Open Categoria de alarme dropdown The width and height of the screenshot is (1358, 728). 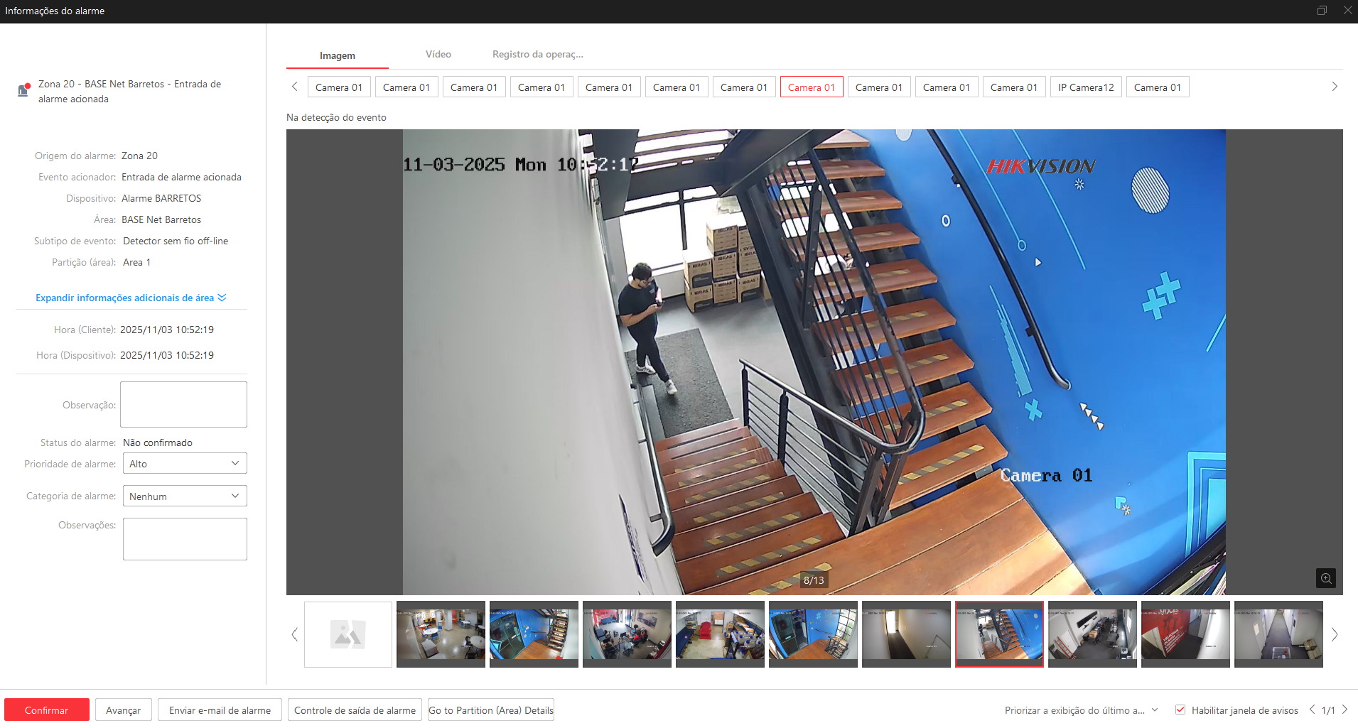(185, 496)
